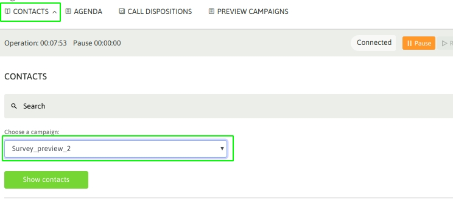This screenshot has height=222, width=453.
Task: Click the Connected status badge
Action: (x=373, y=43)
